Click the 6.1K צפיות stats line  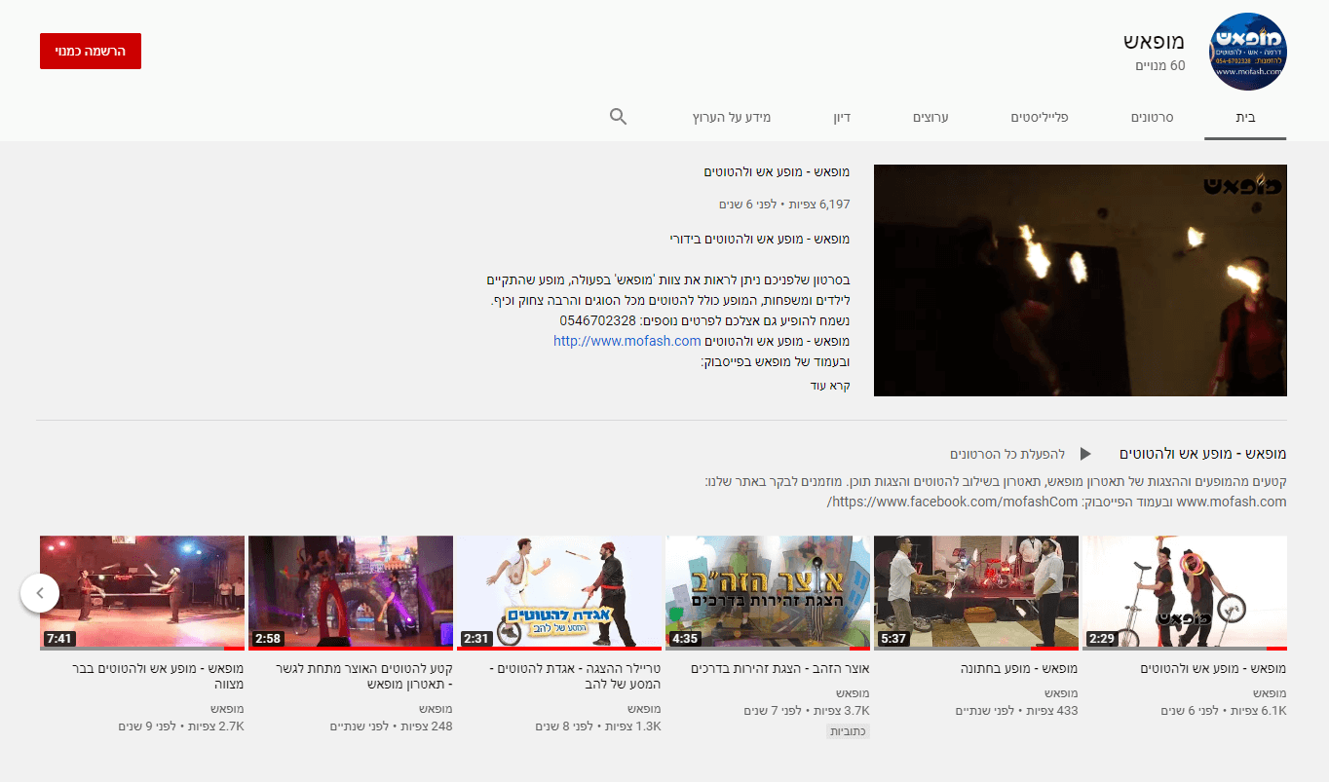(1224, 710)
